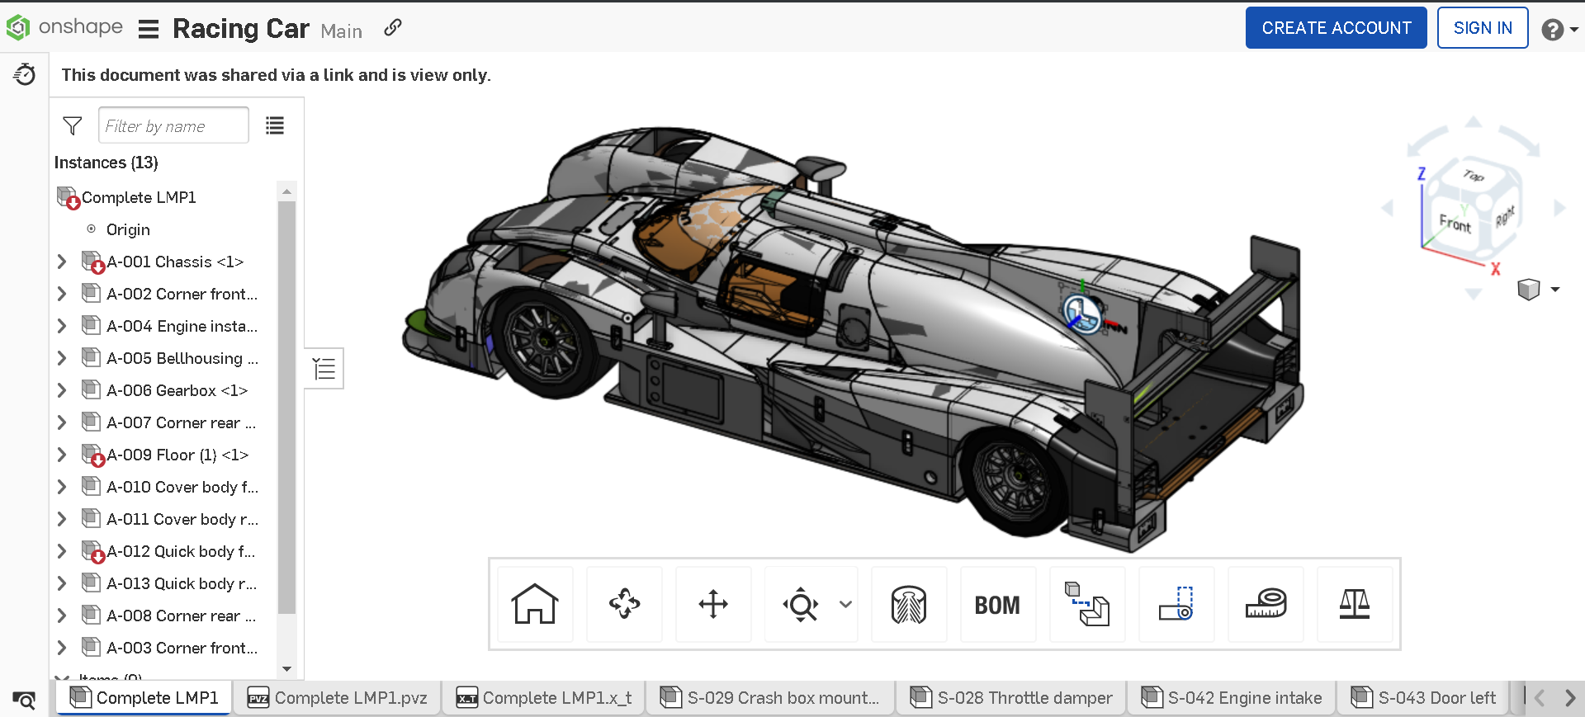The height and width of the screenshot is (717, 1585).
Task: Toggle the section view tool
Action: tap(909, 604)
